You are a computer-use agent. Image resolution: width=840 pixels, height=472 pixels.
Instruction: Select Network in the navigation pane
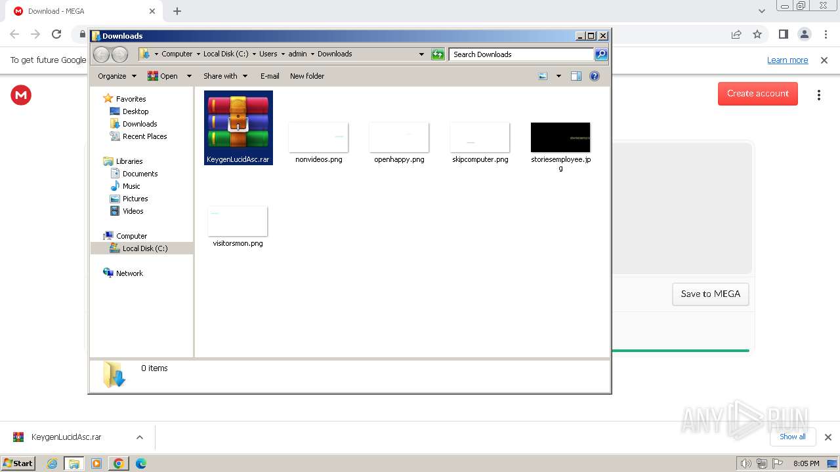[x=129, y=273]
